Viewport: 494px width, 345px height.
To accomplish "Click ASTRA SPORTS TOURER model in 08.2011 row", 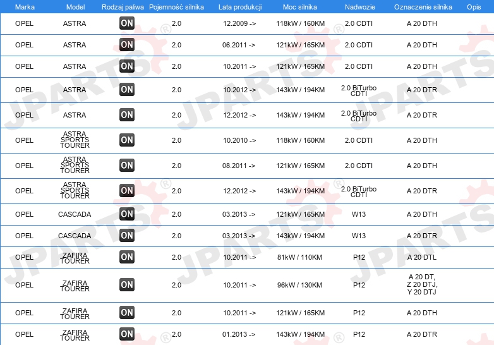I will pyautogui.click(x=75, y=165).
